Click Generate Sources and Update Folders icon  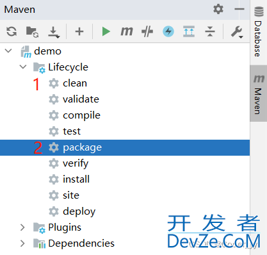pos(32,32)
